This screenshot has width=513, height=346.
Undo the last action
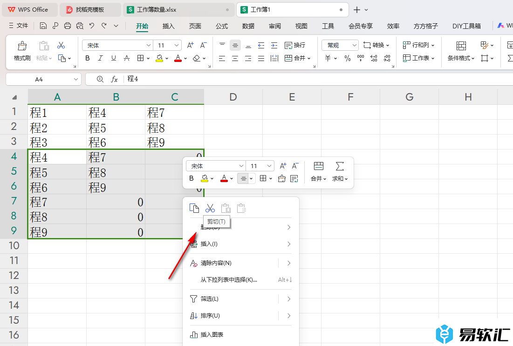92,26
